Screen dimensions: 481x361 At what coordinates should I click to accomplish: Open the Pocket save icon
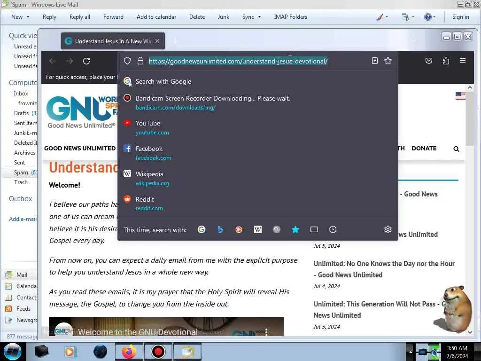(x=429, y=61)
